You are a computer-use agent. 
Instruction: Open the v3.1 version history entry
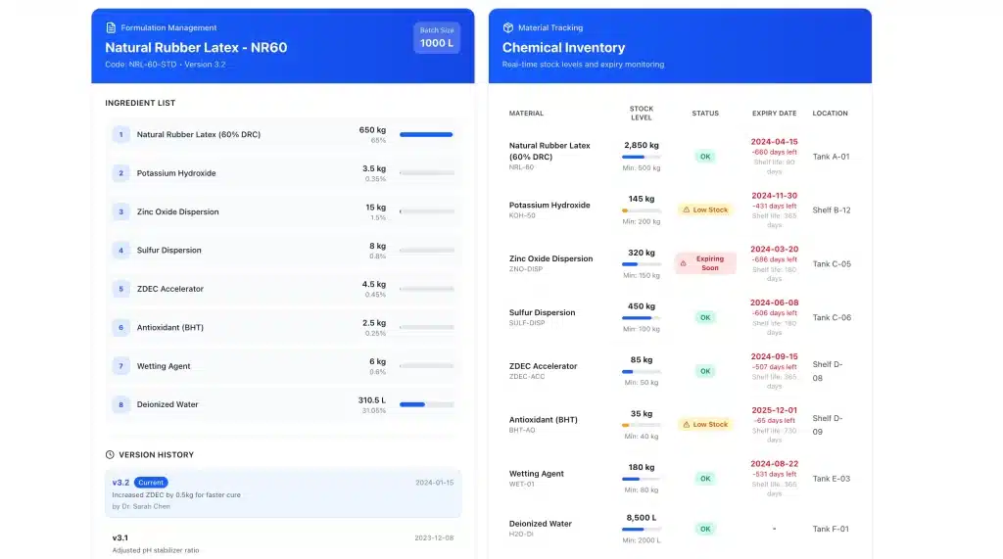tap(282, 542)
